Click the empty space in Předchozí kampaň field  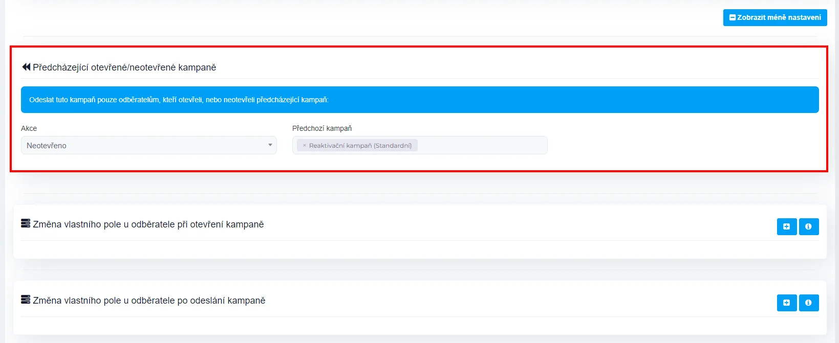click(x=481, y=146)
